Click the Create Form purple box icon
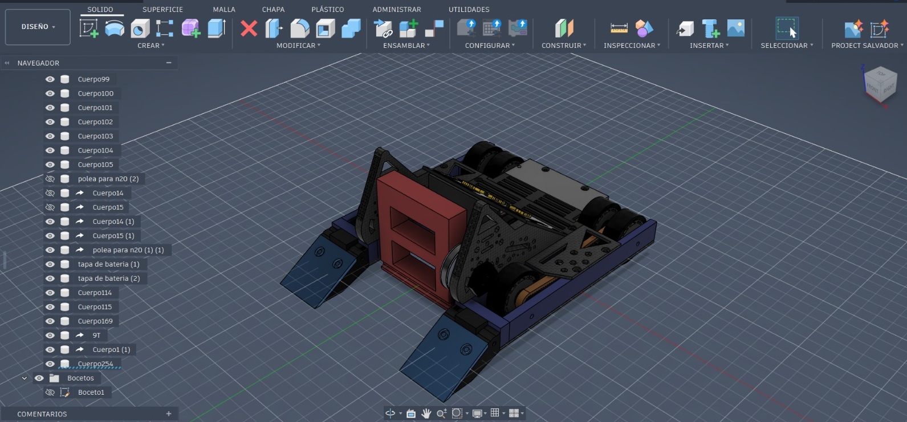The height and width of the screenshot is (422, 907). (x=191, y=28)
